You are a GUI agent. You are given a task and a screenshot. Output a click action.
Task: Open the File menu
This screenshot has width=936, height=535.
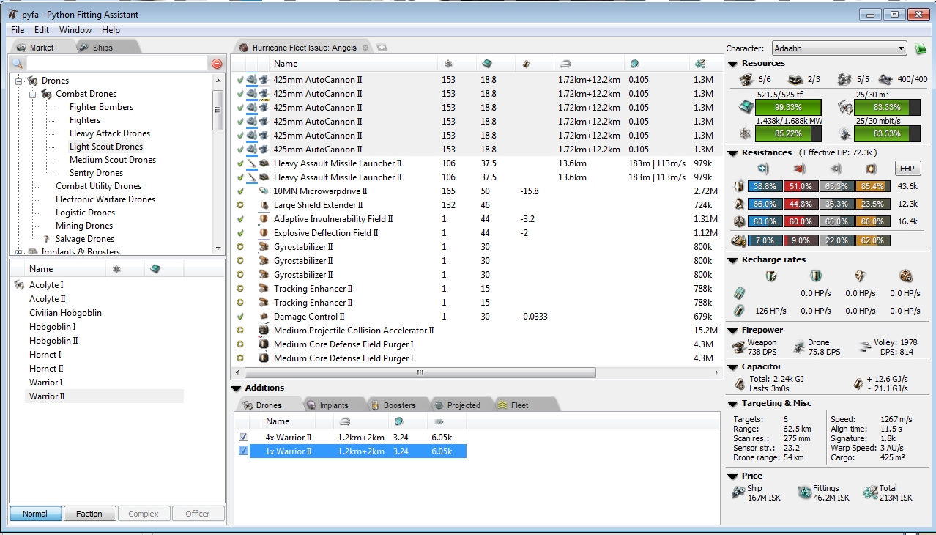coord(18,30)
